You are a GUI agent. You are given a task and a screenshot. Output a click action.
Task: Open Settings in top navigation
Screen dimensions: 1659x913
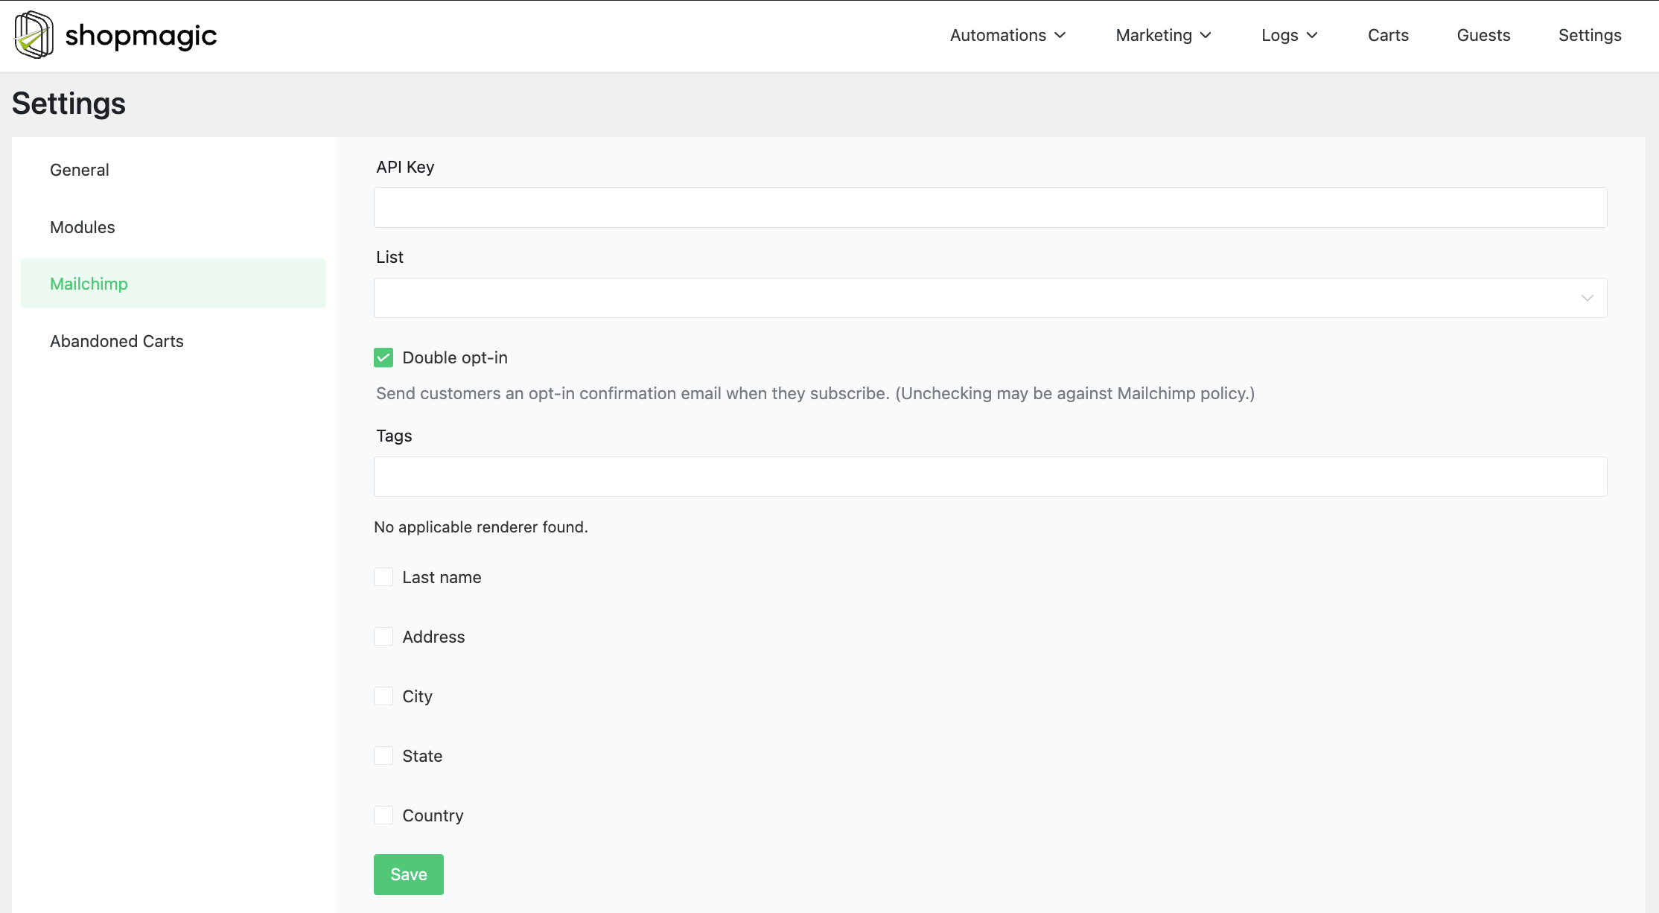click(1590, 35)
